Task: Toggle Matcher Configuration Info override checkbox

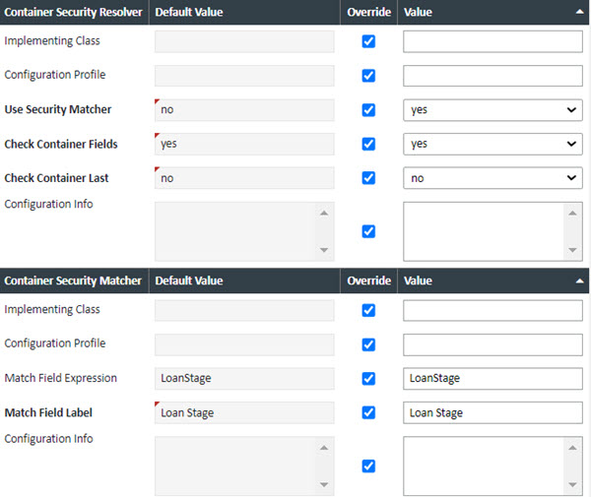Action: click(368, 466)
